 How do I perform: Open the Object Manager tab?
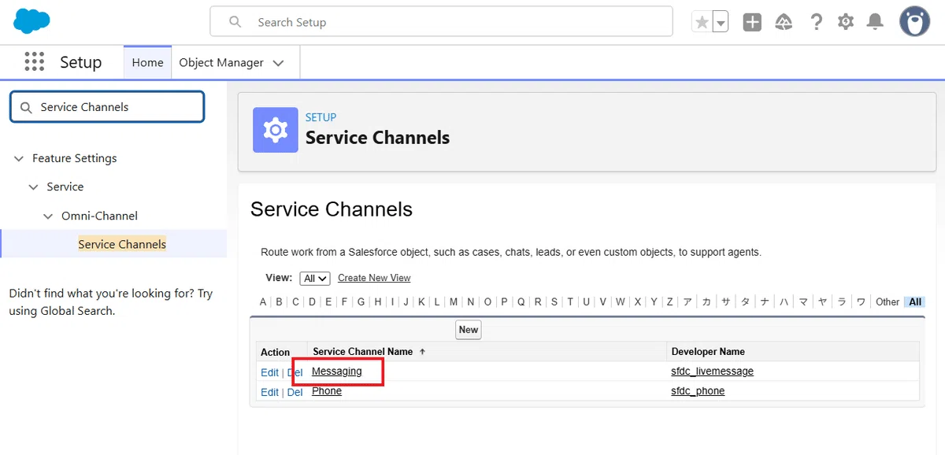[221, 62]
